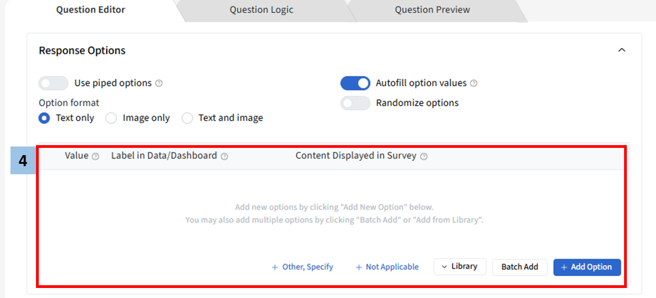The height and width of the screenshot is (298, 656).
Task: Open the Library dropdown
Action: pyautogui.click(x=460, y=267)
